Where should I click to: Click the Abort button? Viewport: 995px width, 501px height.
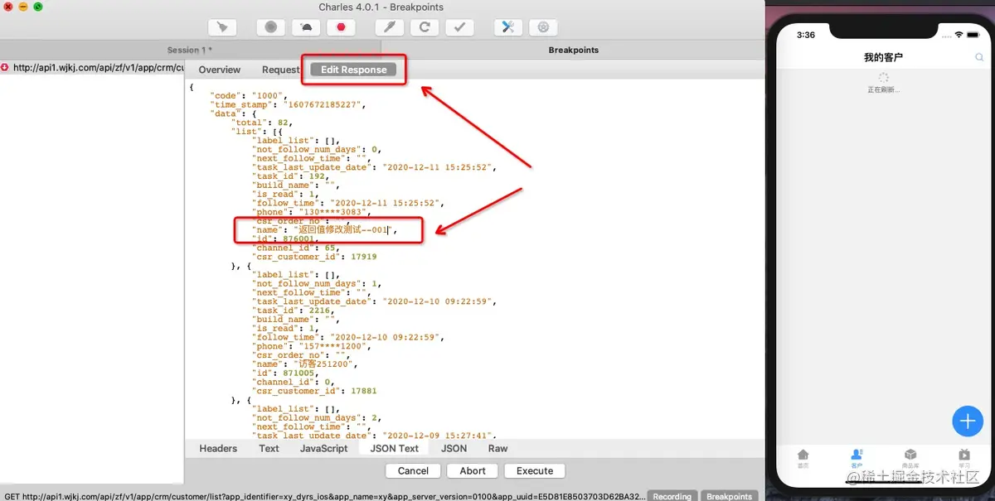(473, 470)
